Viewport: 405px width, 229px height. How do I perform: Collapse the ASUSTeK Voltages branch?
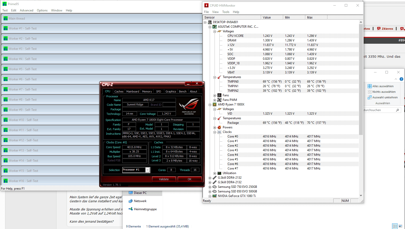pos(215,32)
